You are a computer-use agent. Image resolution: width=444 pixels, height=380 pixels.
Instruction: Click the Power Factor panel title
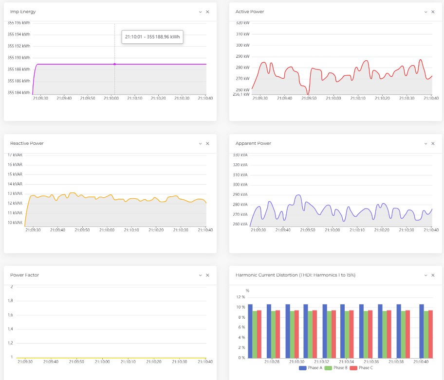point(24,275)
